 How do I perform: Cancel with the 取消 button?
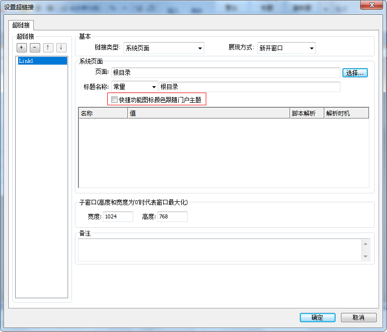coord(359,317)
